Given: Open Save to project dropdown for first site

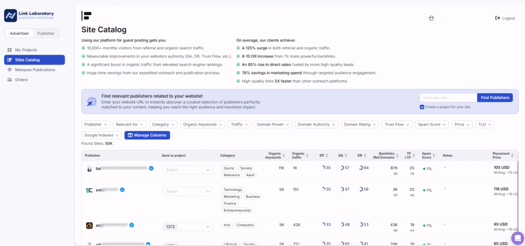Looking at the screenshot, I should [187, 170].
